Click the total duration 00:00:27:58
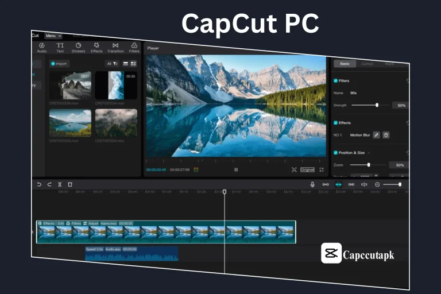The image size is (441, 294). (x=180, y=170)
